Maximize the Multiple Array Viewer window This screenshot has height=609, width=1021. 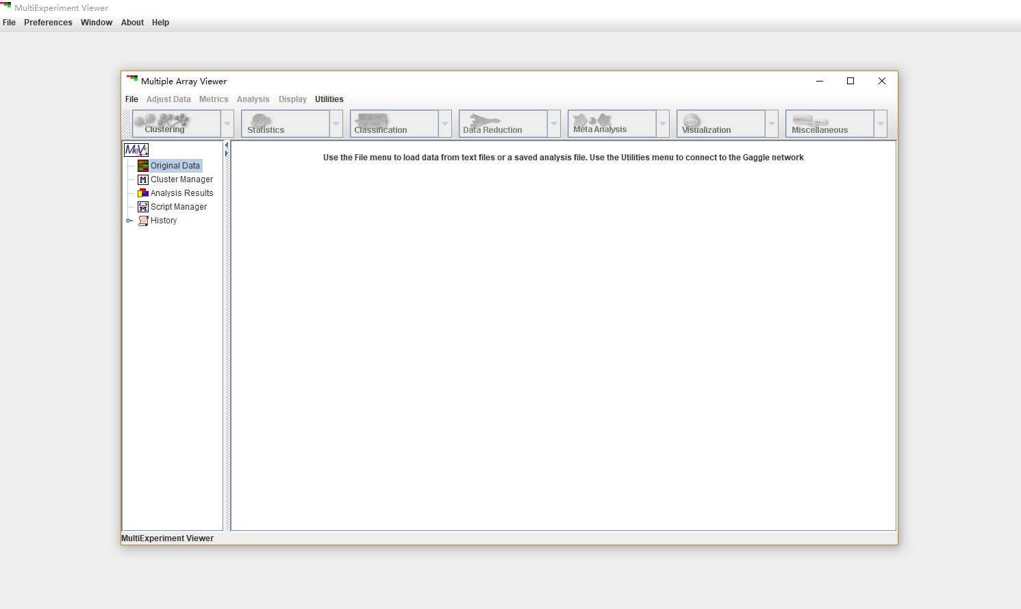pos(850,81)
